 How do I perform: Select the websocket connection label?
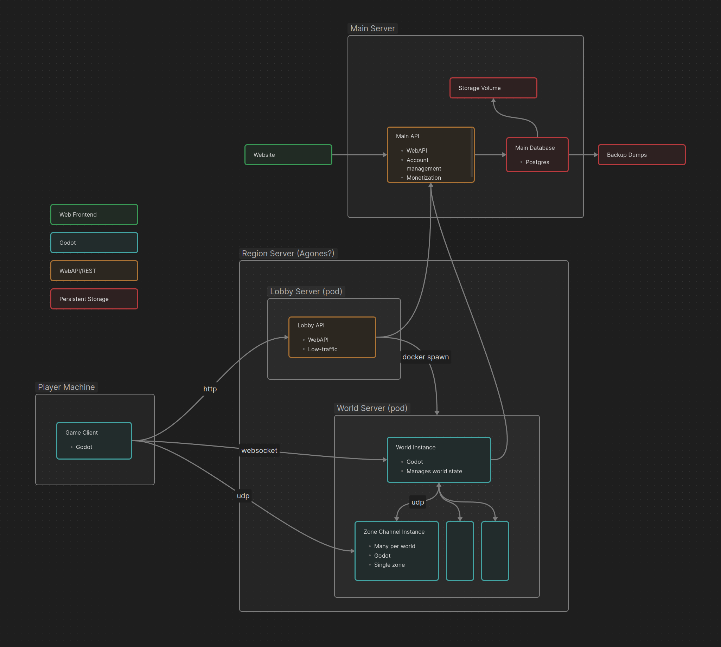[260, 450]
